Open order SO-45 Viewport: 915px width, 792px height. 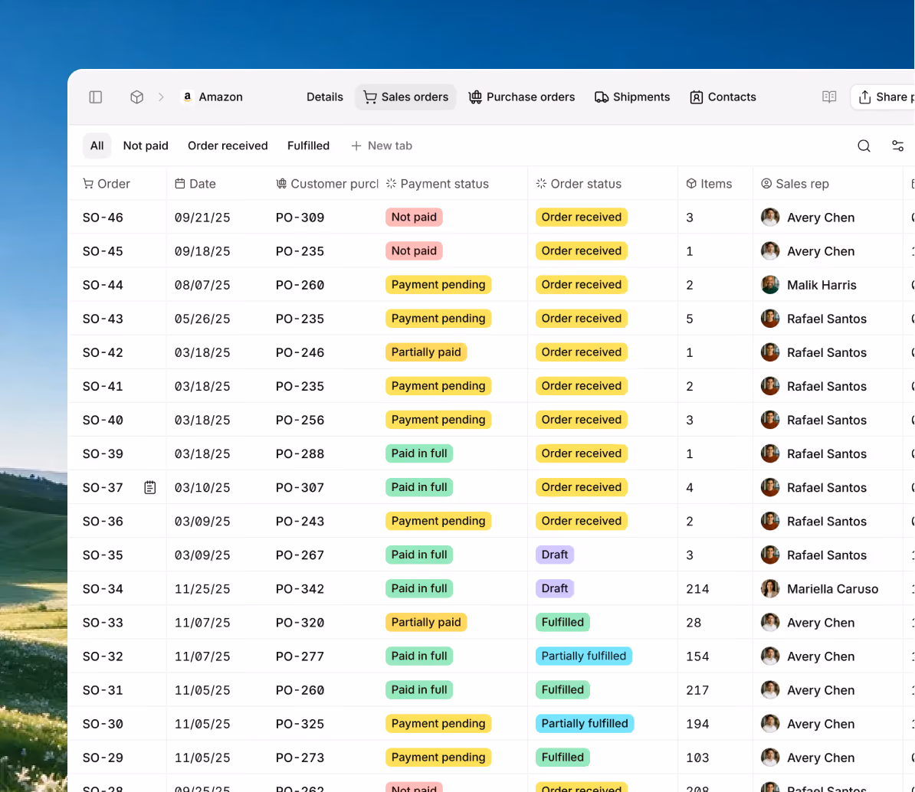103,251
